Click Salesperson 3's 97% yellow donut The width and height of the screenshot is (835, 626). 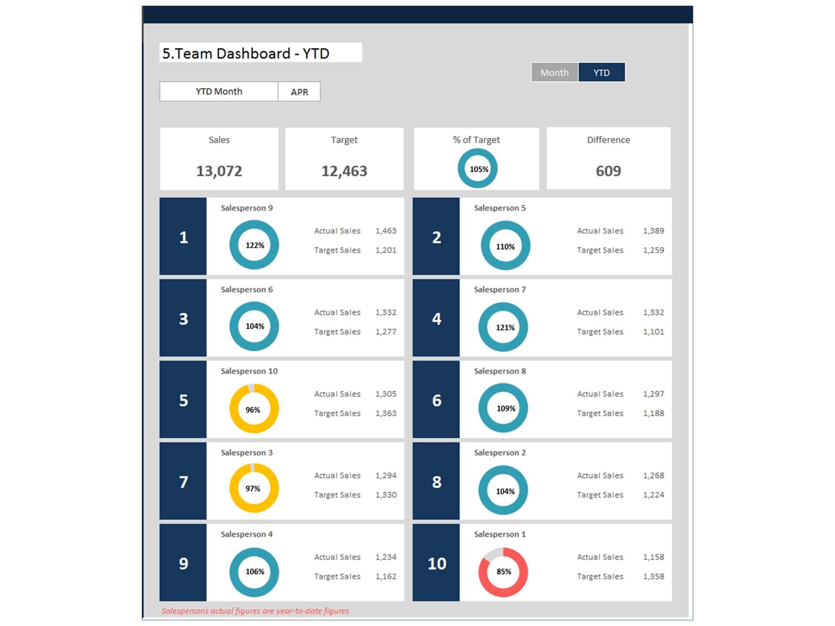pyautogui.click(x=254, y=488)
